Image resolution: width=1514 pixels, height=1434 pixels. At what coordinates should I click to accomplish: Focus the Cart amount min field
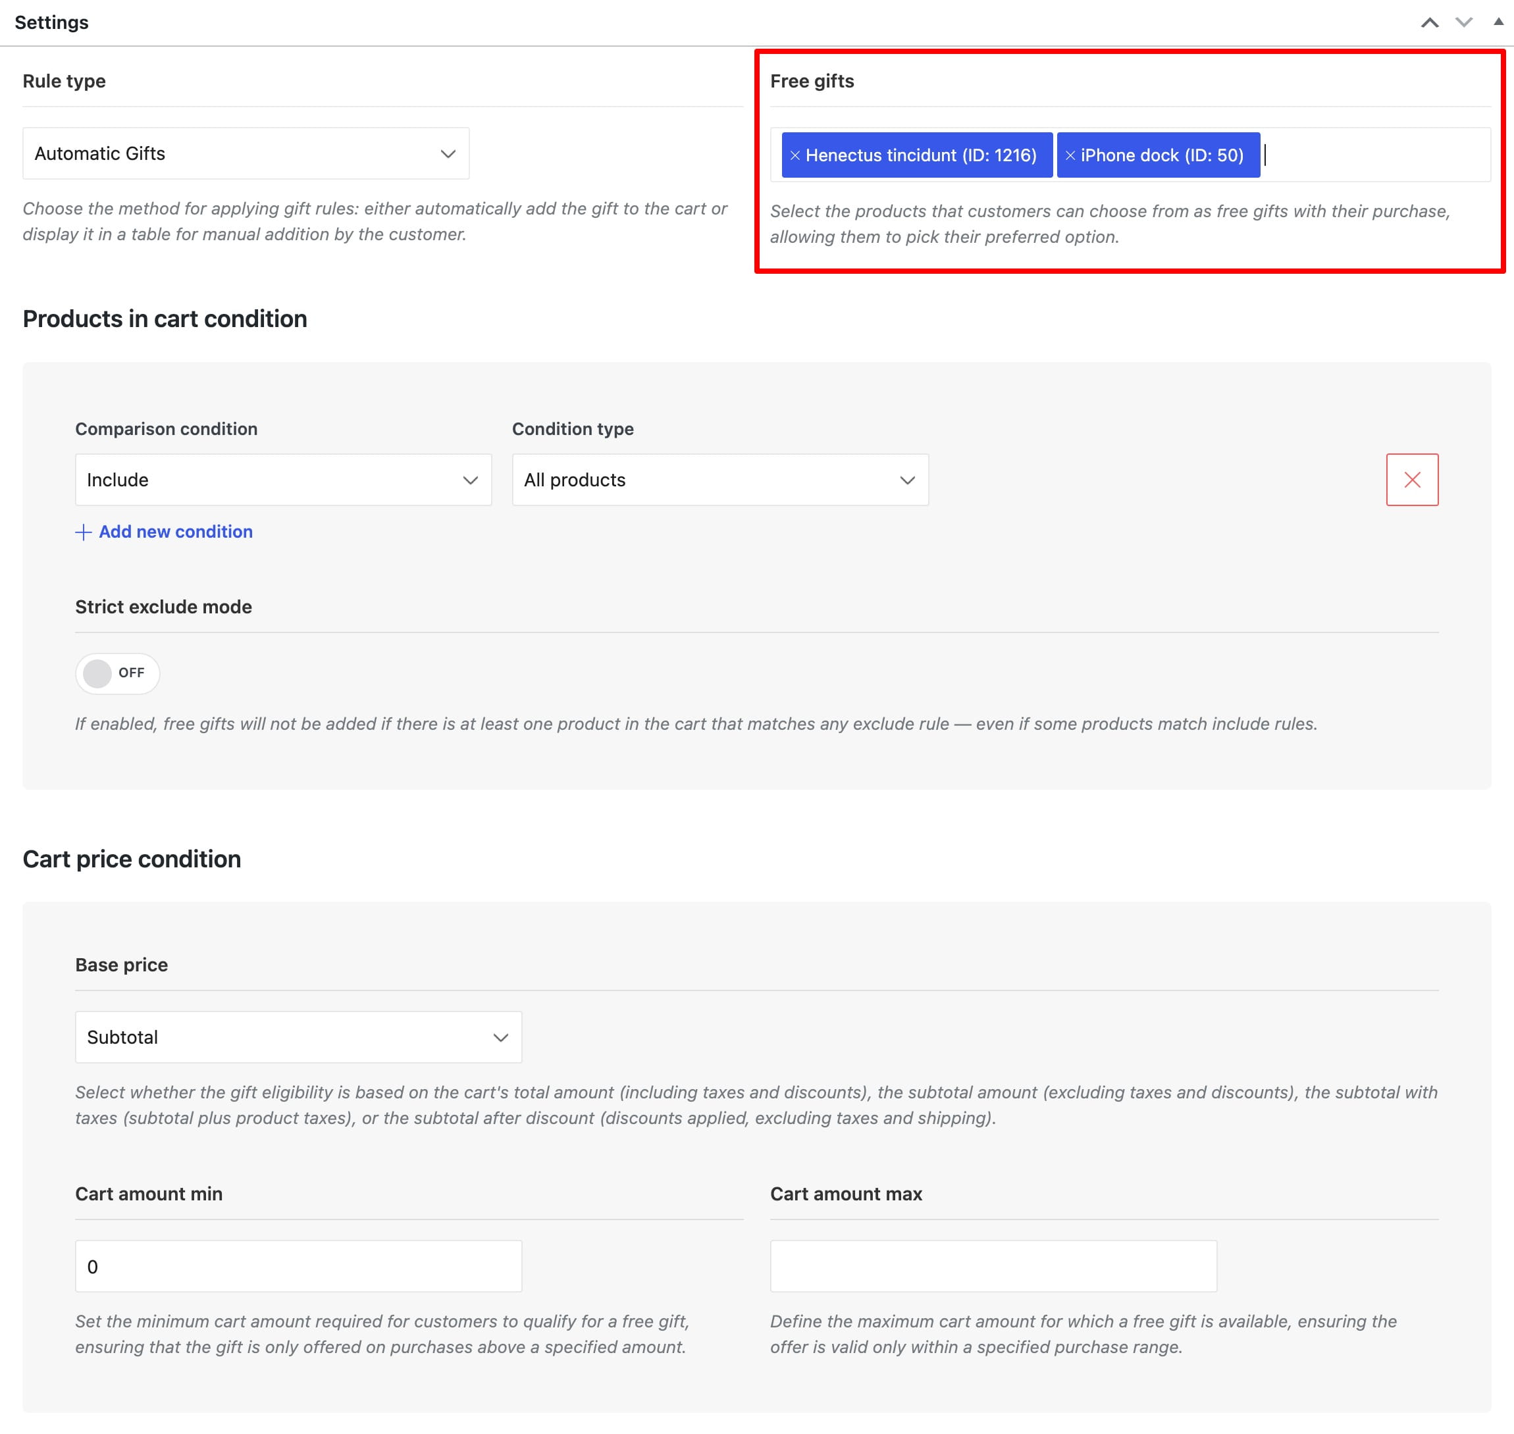(298, 1266)
